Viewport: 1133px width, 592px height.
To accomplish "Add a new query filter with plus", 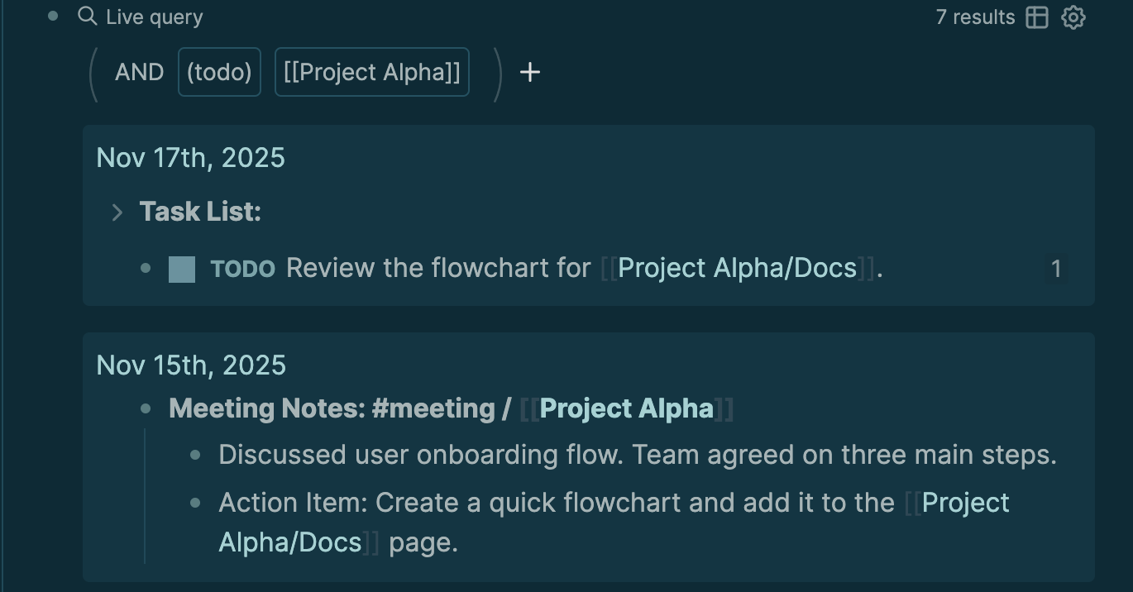I will tap(529, 73).
